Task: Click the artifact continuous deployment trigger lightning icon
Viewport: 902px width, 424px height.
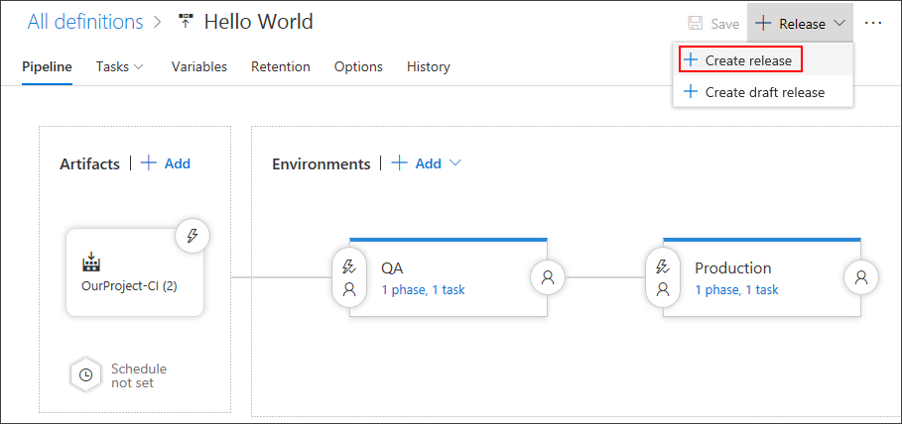Action: coord(193,236)
